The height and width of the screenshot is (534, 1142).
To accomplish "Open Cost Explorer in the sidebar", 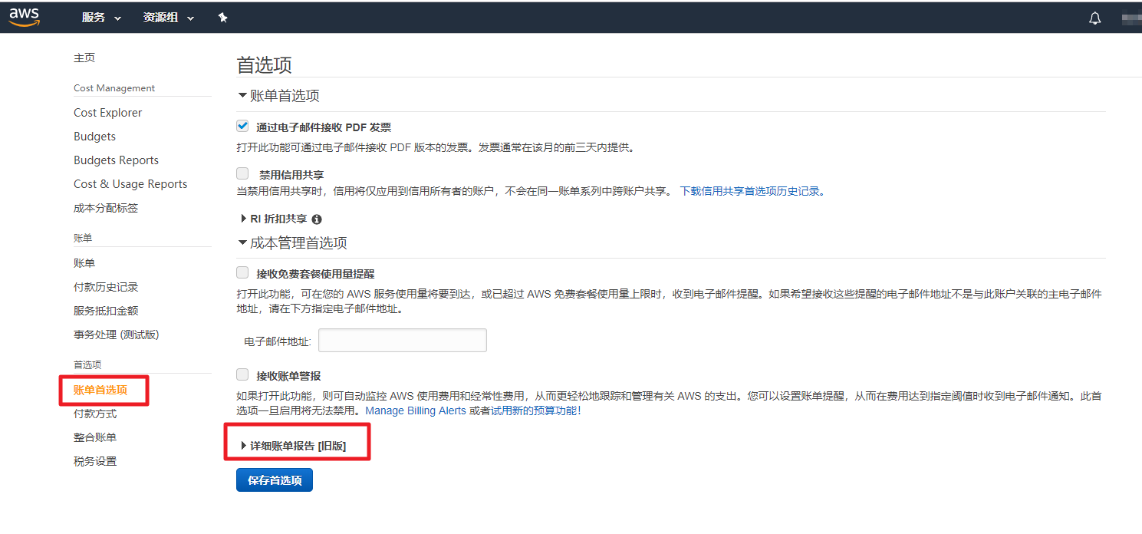I will (x=107, y=113).
